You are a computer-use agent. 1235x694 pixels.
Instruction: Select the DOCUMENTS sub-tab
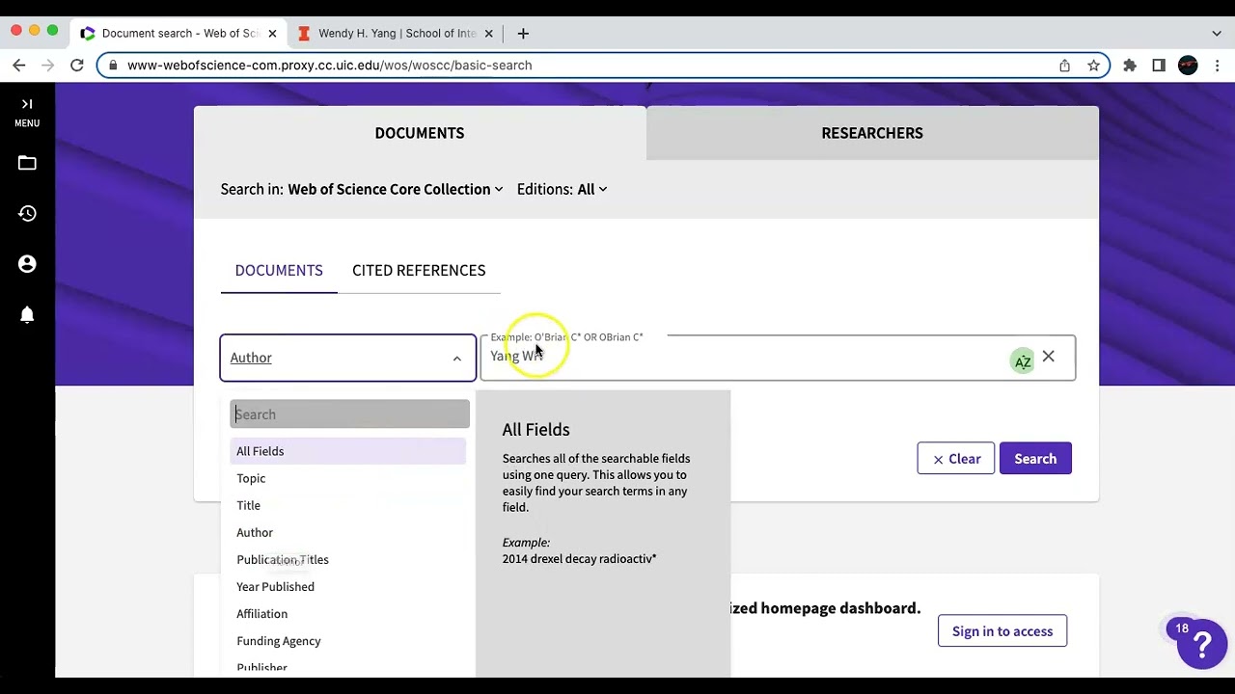tap(279, 271)
